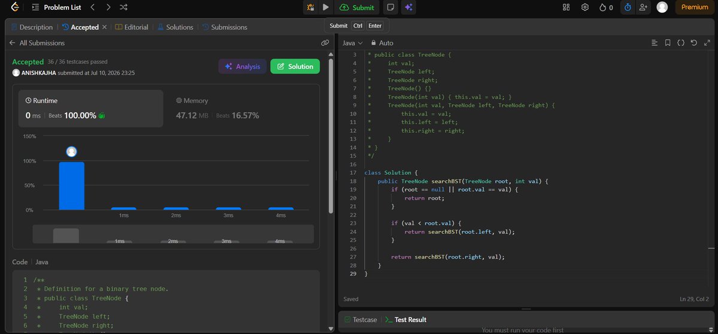Pick a random problem shuffle icon

[123, 7]
